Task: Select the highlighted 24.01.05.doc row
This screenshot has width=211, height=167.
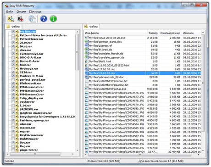Action: click(x=143, y=73)
